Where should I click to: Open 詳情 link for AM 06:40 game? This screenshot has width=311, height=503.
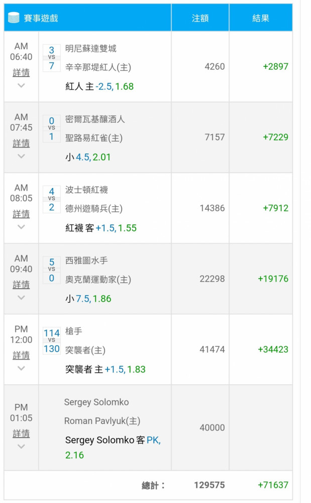tap(21, 72)
